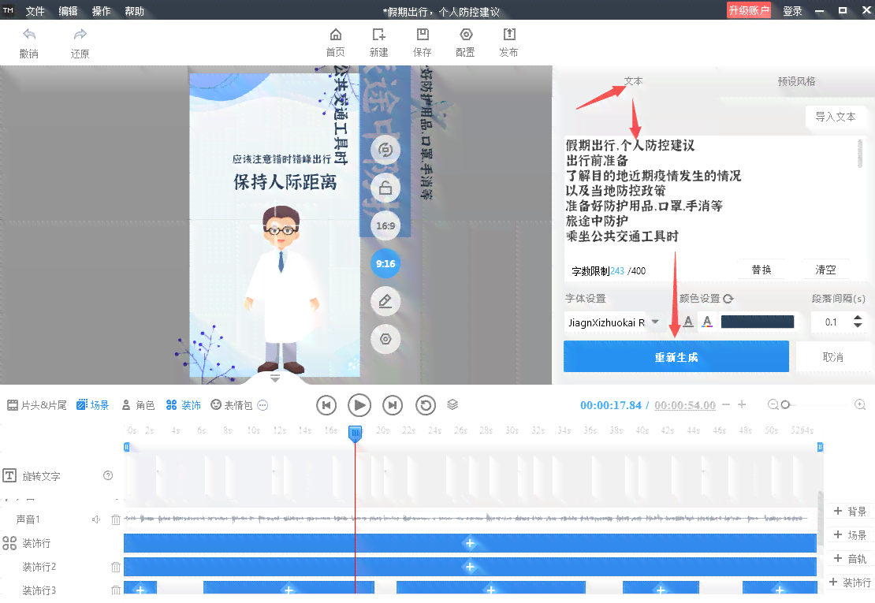The height and width of the screenshot is (603, 875).
Task: Open more options next to 表情包
Action: pyautogui.click(x=262, y=405)
